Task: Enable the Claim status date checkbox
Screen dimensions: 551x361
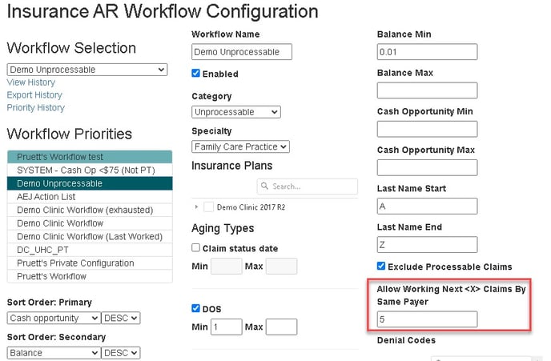Action: pos(196,247)
